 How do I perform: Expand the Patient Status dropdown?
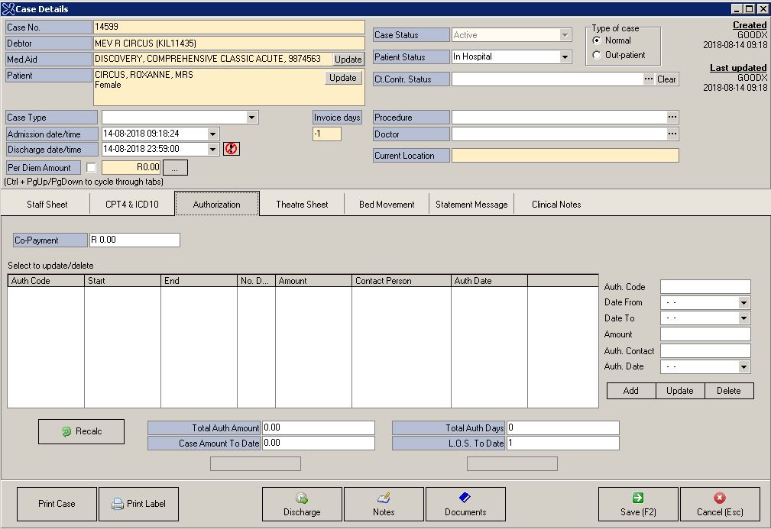565,57
